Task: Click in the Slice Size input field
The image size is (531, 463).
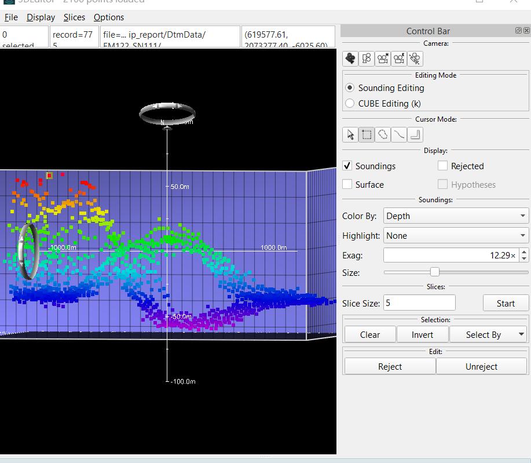Action: [419, 302]
